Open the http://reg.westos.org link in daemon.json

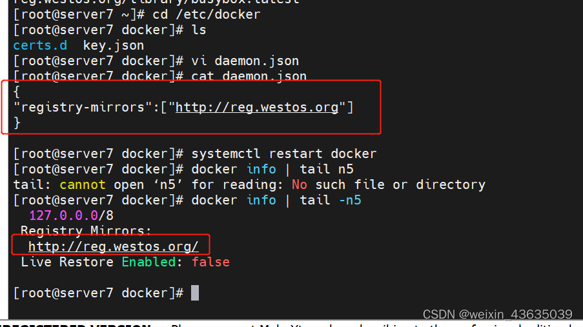coord(257,108)
